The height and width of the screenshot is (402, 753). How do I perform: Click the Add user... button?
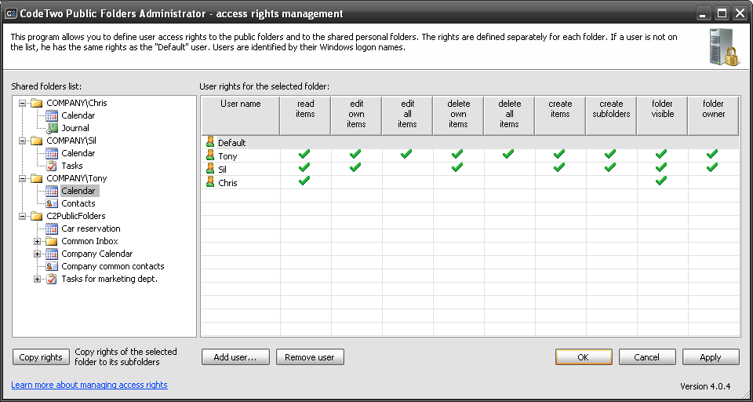235,357
